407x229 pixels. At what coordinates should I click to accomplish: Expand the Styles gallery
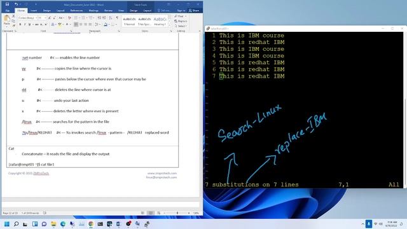pos(170,25)
